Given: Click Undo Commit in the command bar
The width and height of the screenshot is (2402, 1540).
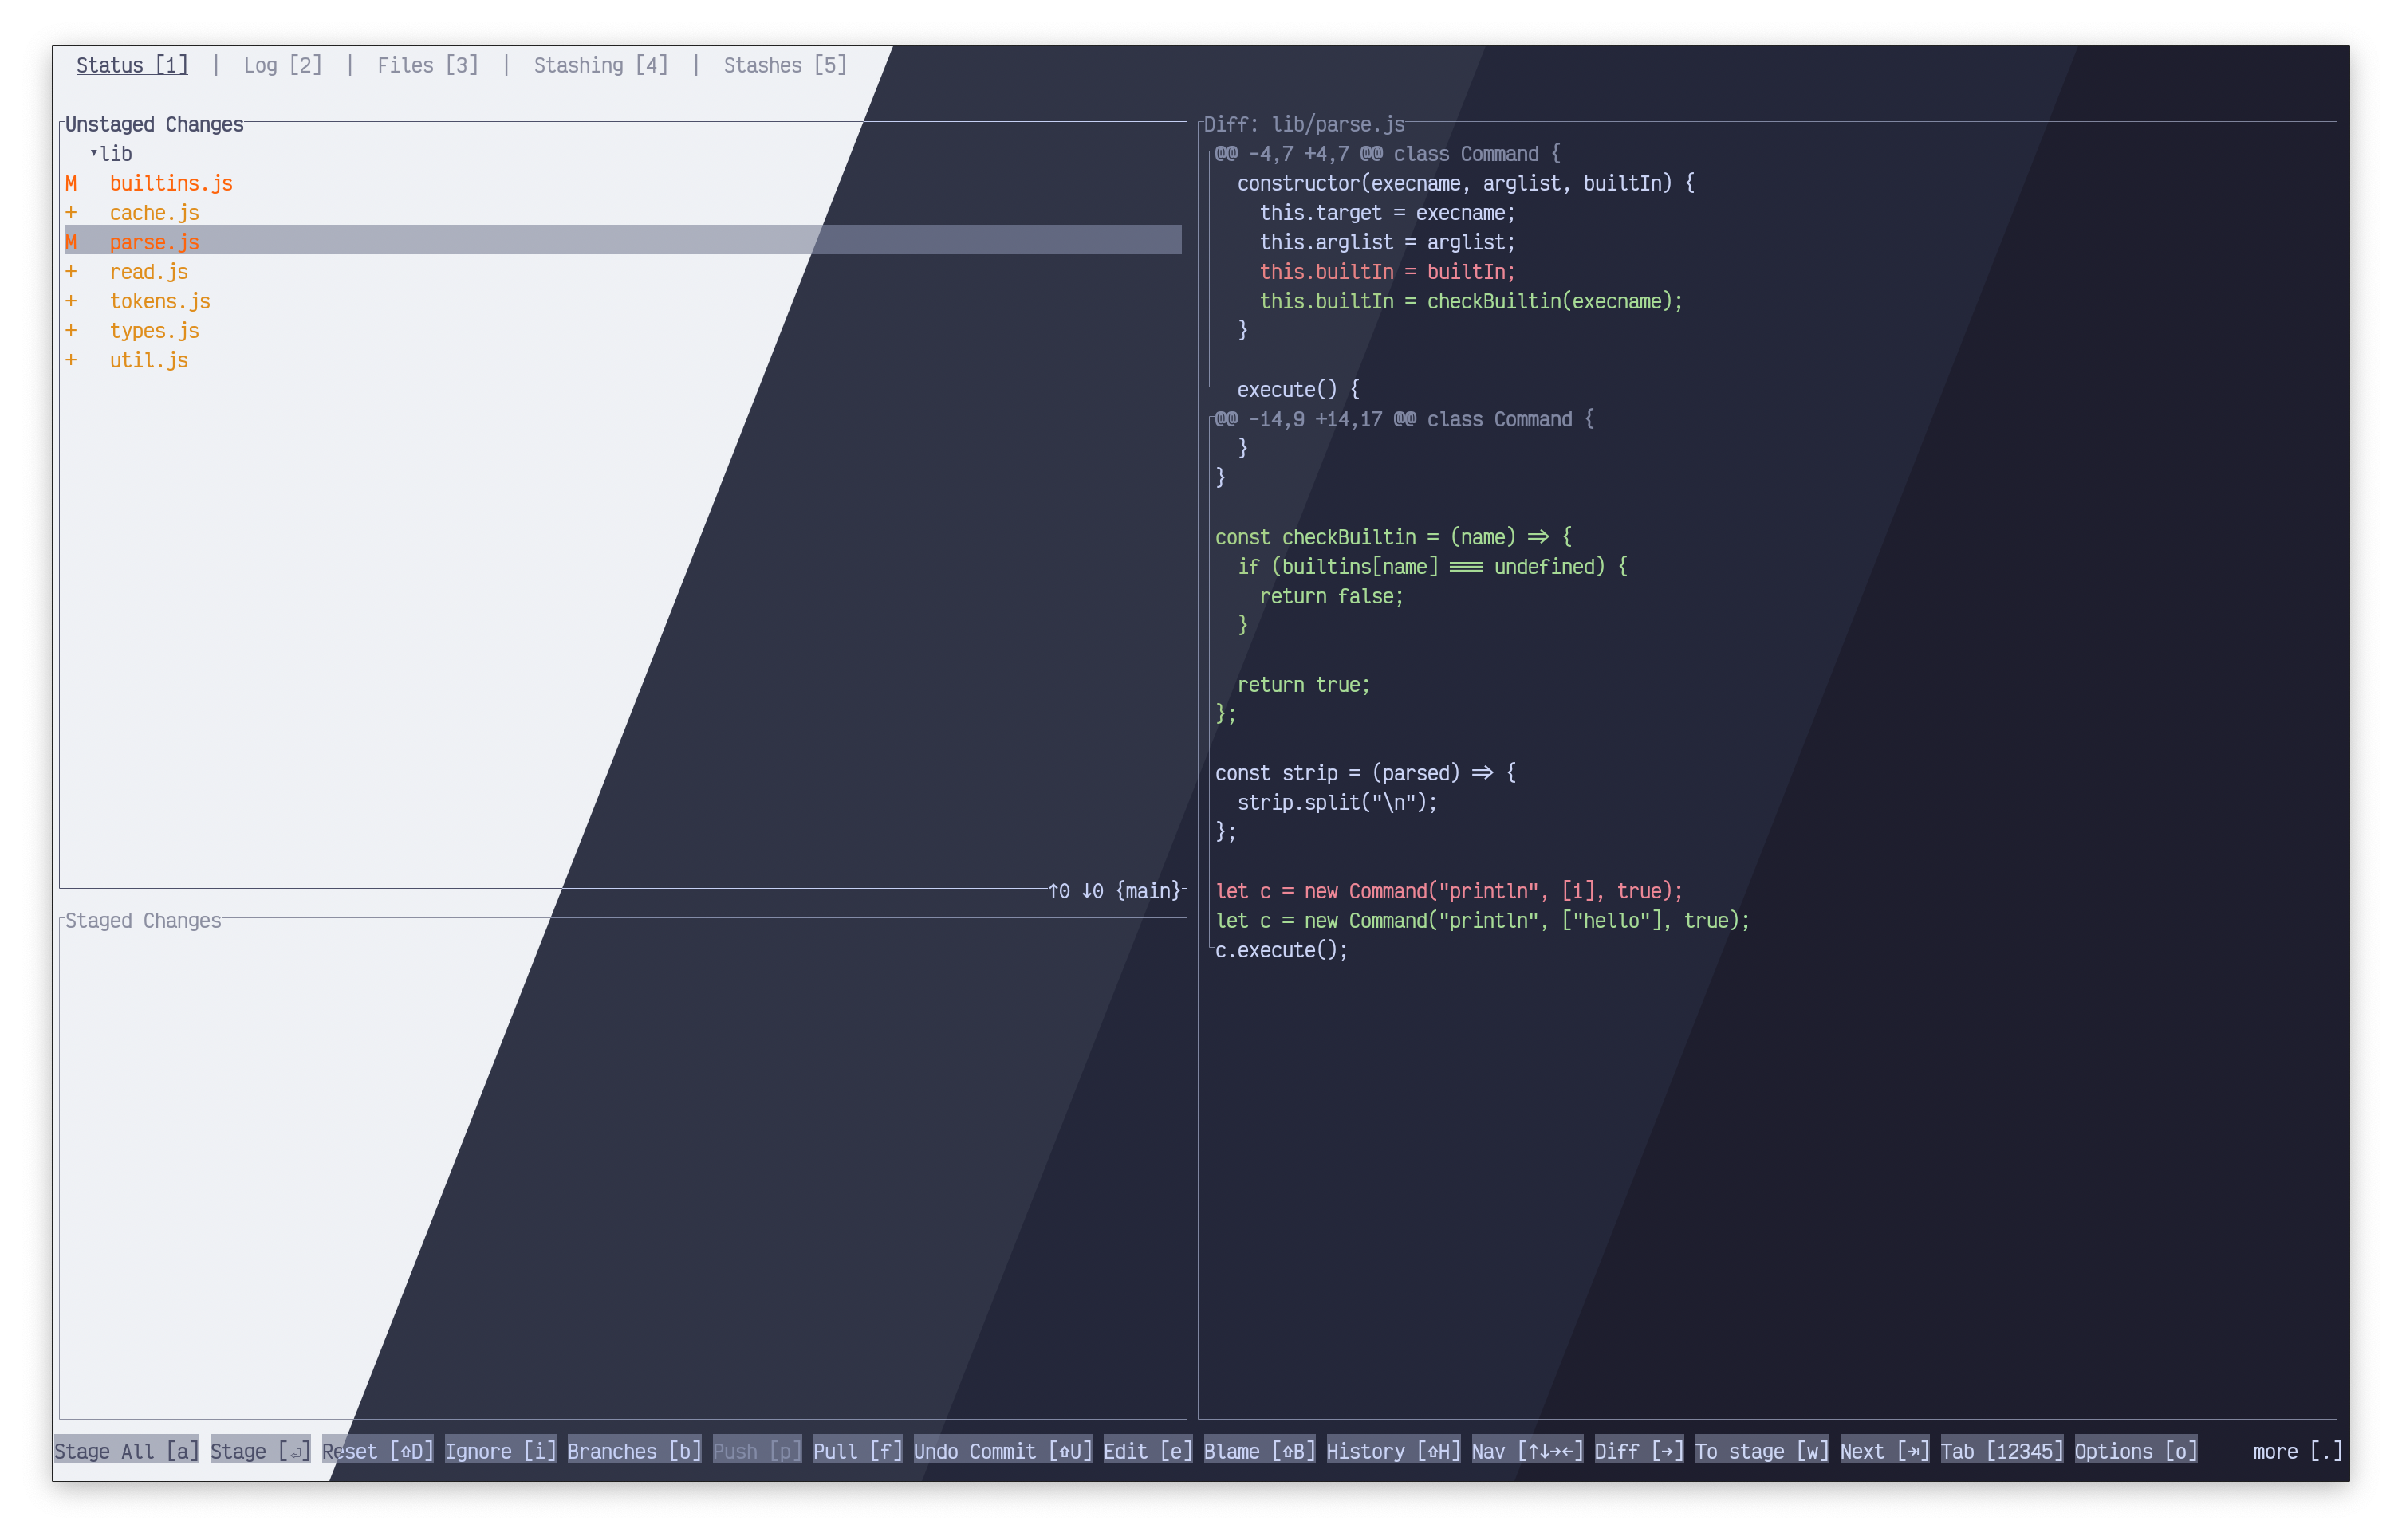Looking at the screenshot, I should click(1002, 1451).
